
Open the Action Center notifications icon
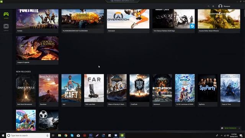coord(241,135)
